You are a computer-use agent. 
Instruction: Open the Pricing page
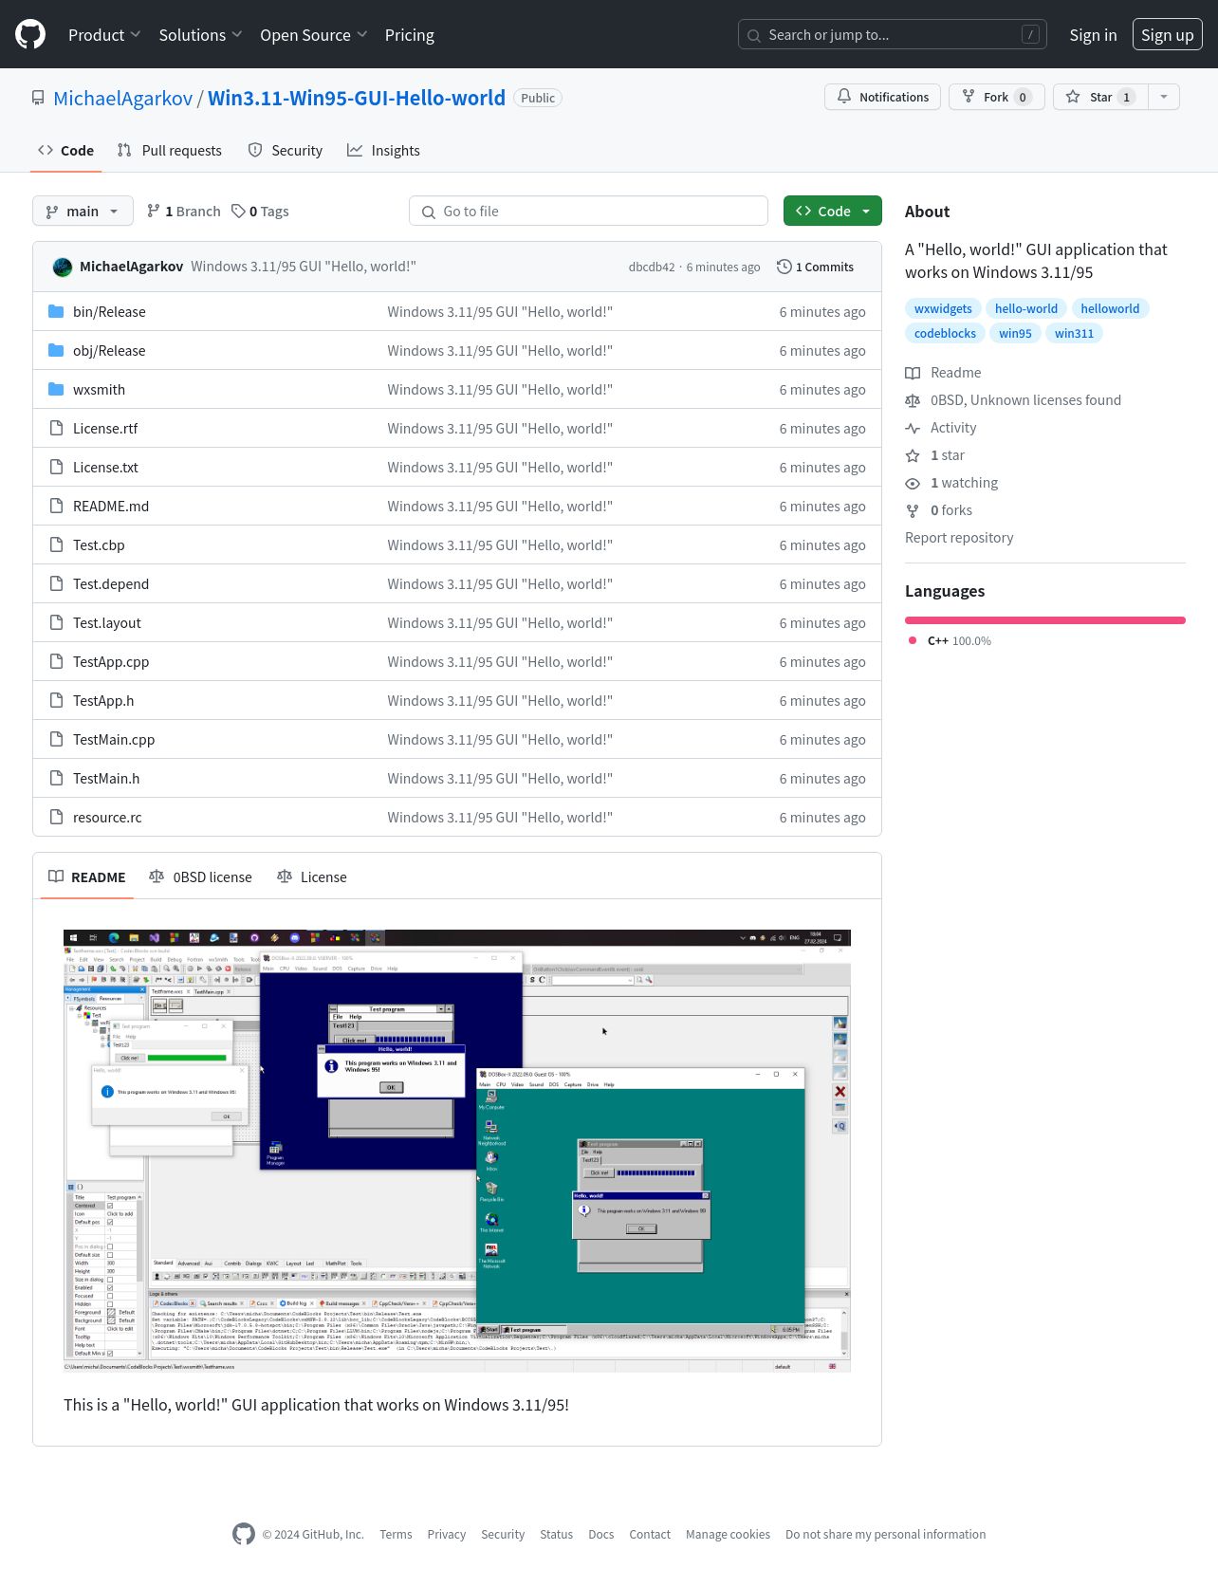coord(409,35)
